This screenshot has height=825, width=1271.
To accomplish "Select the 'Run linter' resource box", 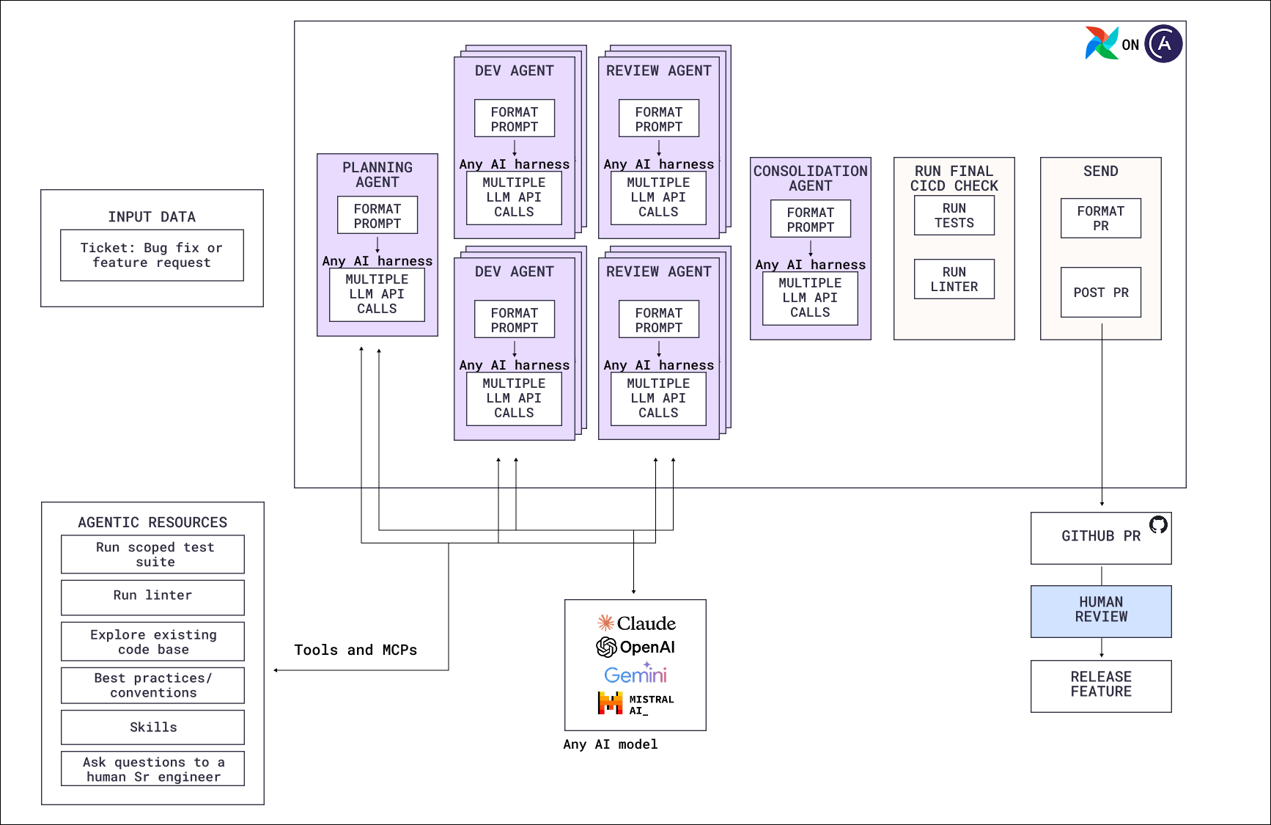I will point(152,597).
